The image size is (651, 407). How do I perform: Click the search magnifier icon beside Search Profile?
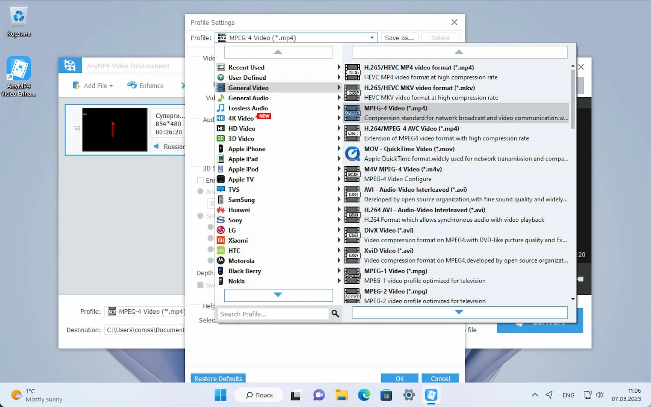coord(335,313)
